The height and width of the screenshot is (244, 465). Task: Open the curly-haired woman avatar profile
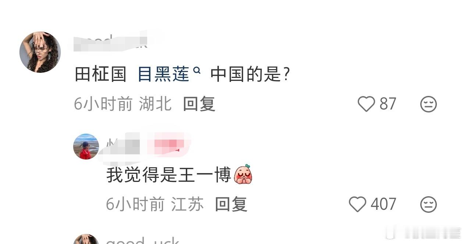coord(40,52)
